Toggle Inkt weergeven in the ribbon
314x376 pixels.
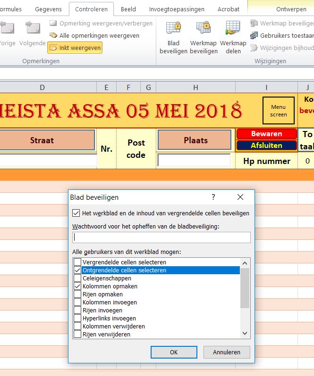[75, 48]
